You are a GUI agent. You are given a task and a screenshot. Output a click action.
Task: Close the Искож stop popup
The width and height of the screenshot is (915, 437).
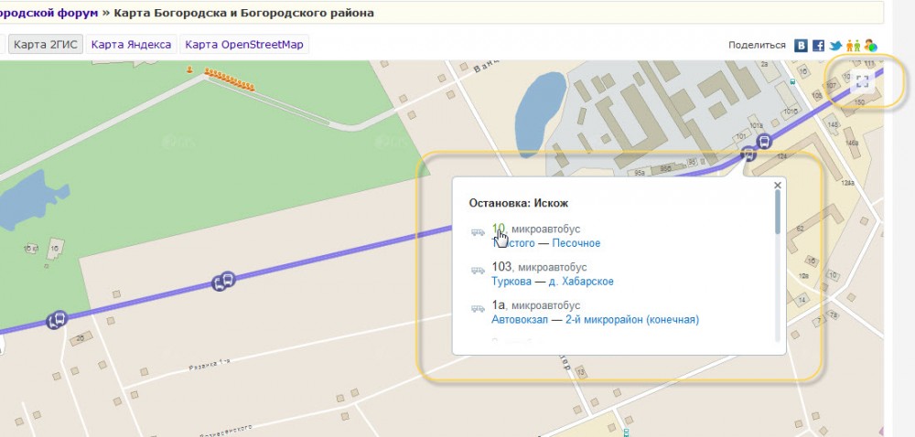tap(777, 185)
